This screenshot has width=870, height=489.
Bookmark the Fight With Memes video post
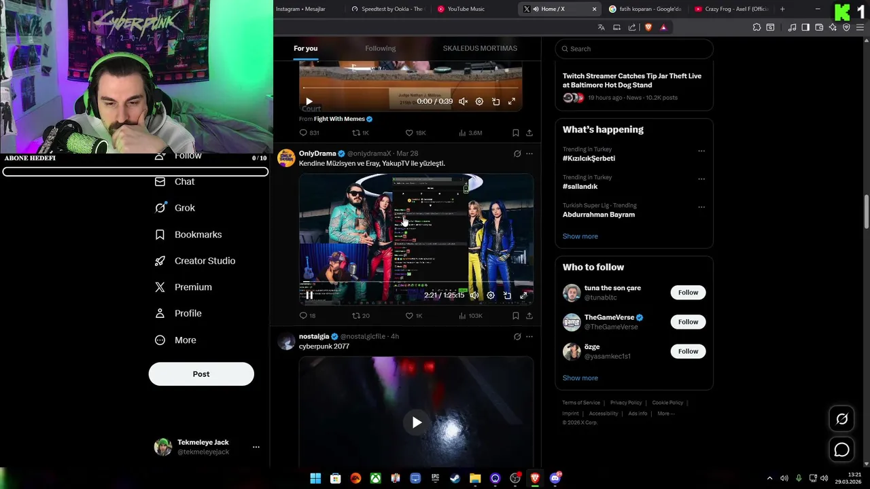[516, 133]
